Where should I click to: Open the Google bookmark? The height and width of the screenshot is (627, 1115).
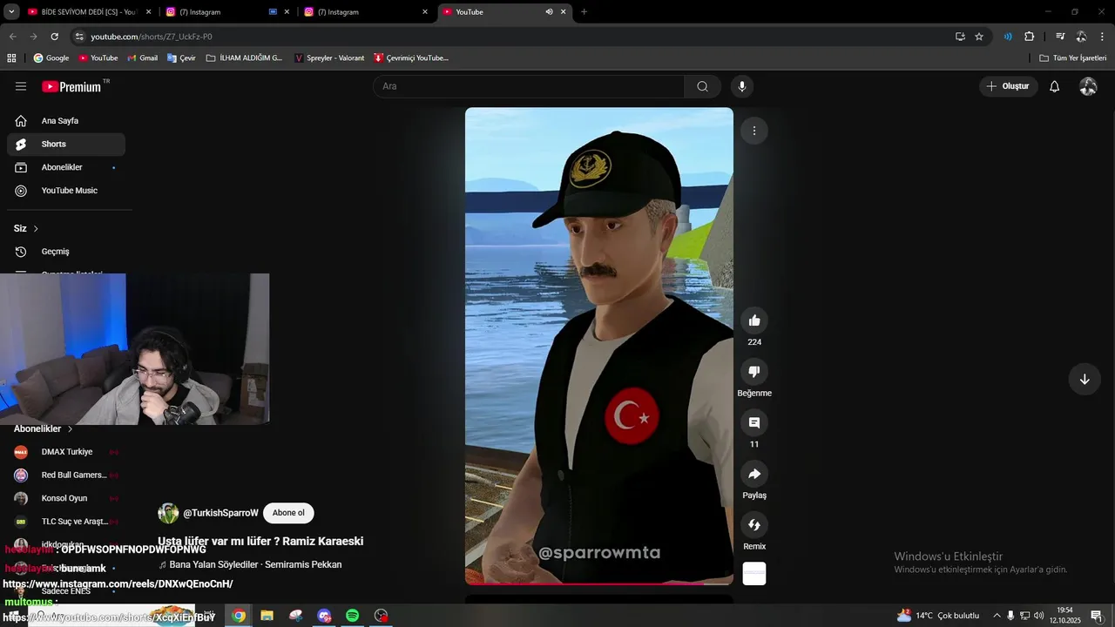(51, 58)
